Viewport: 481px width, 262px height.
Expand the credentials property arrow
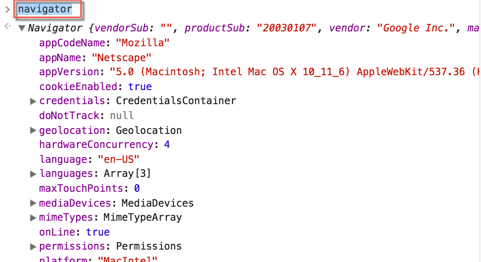tap(33, 101)
